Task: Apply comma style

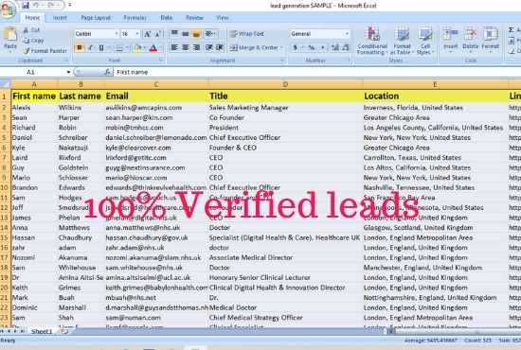Action: [322, 48]
